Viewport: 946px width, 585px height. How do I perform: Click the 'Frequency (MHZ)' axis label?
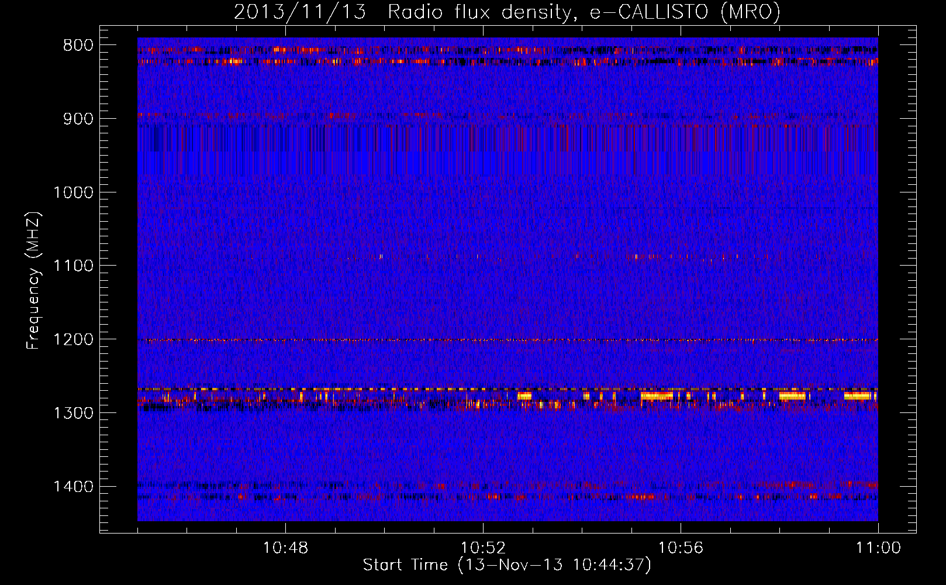click(x=34, y=281)
